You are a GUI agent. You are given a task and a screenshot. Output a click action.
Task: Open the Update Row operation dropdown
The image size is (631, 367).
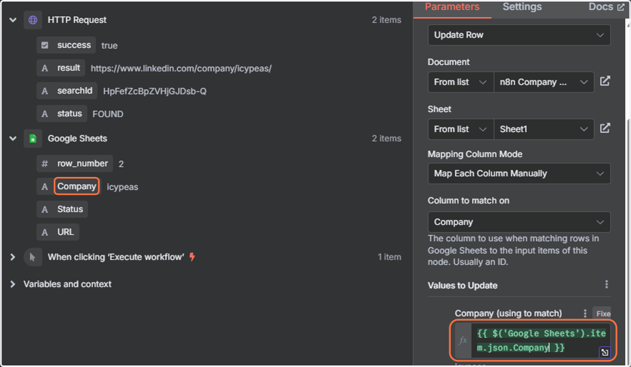click(519, 35)
